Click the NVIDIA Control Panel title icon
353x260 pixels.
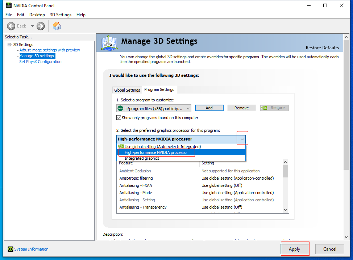click(x=9, y=5)
